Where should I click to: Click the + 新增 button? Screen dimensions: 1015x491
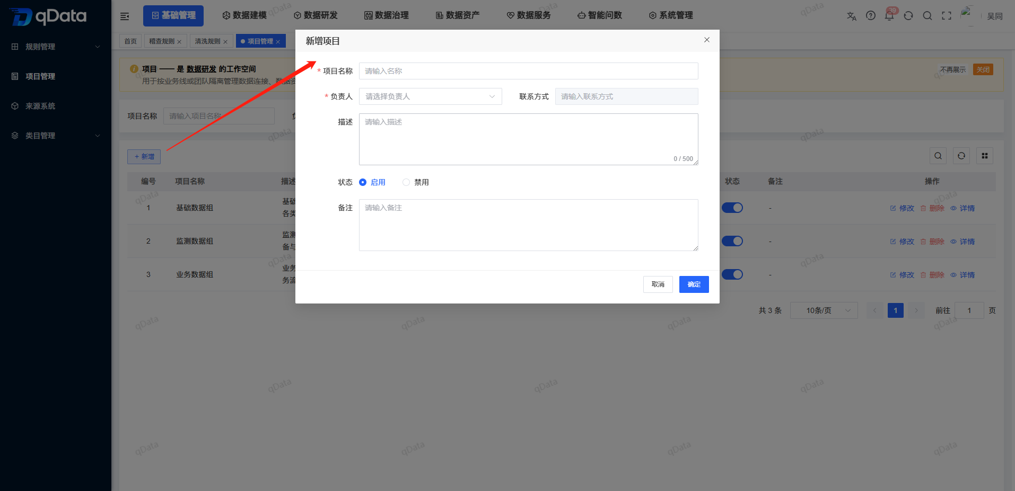coord(144,157)
